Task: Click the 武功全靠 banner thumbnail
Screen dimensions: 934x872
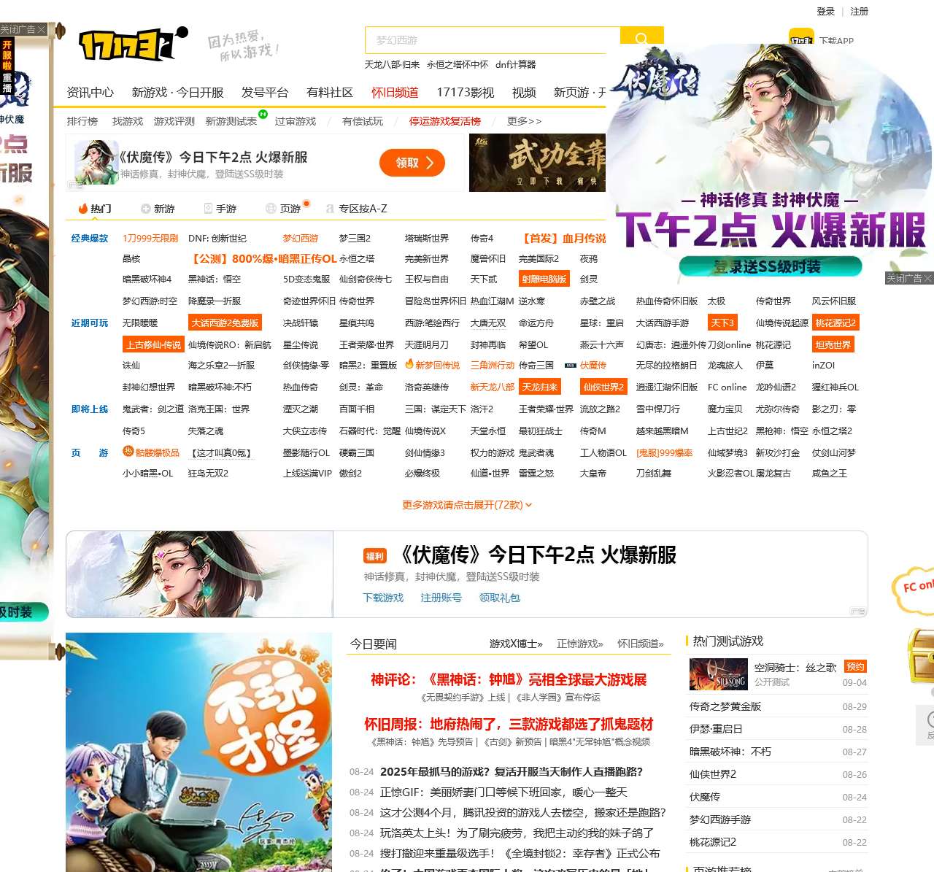Action: click(x=538, y=163)
